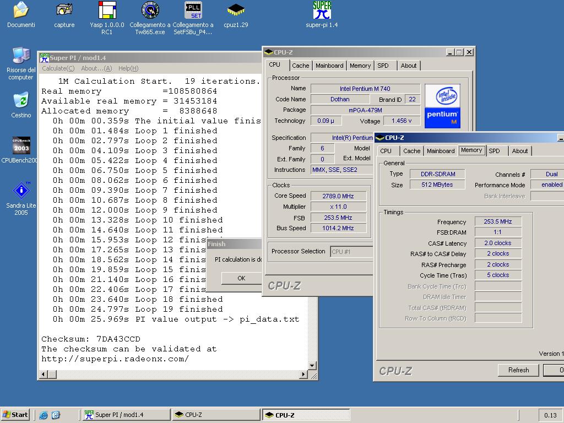The height and width of the screenshot is (423, 564).
Task: Open the Cestino recycle bin
Action: click(21, 100)
